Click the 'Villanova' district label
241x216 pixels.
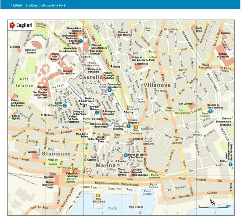(157, 85)
